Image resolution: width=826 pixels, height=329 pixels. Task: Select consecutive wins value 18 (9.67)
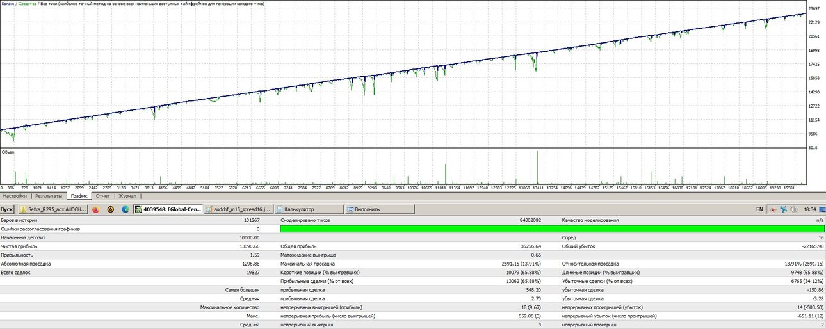[531, 307]
